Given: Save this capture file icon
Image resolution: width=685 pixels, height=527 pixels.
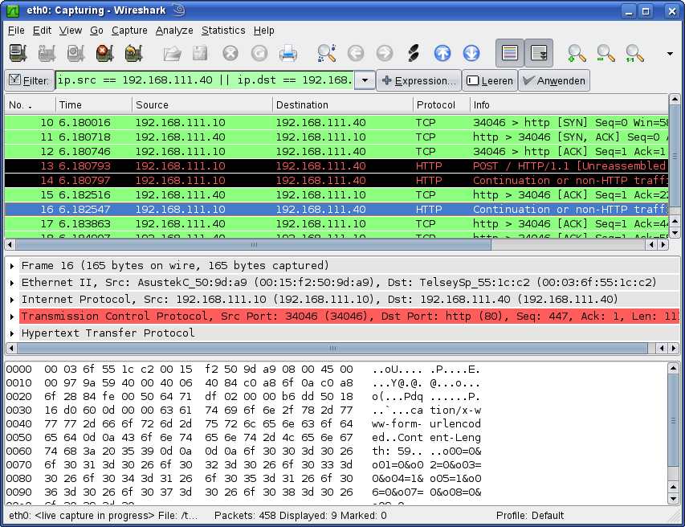Looking at the screenshot, I should click(201, 53).
